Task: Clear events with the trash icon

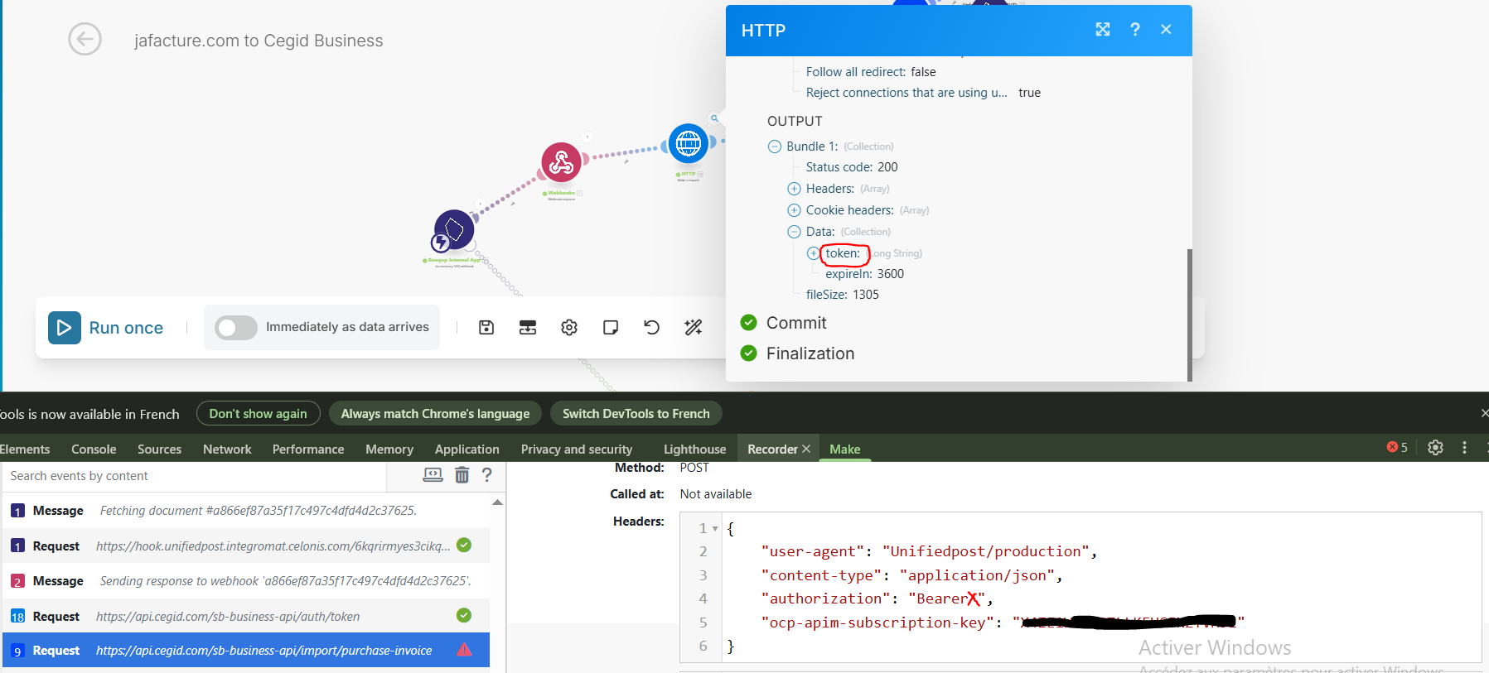Action: coord(462,475)
